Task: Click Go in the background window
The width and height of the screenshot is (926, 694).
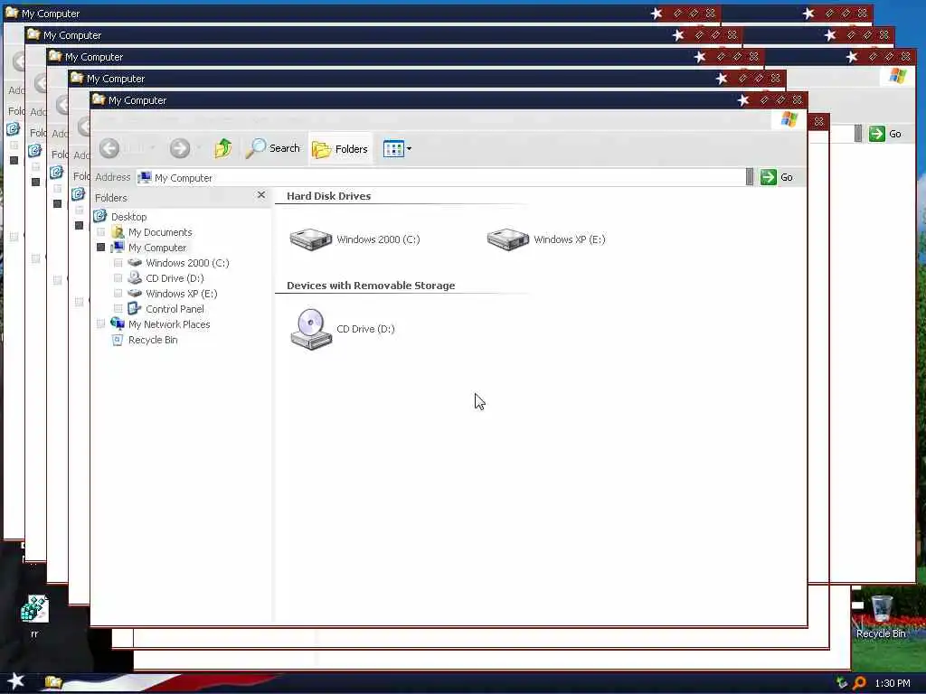Action: 886,134
